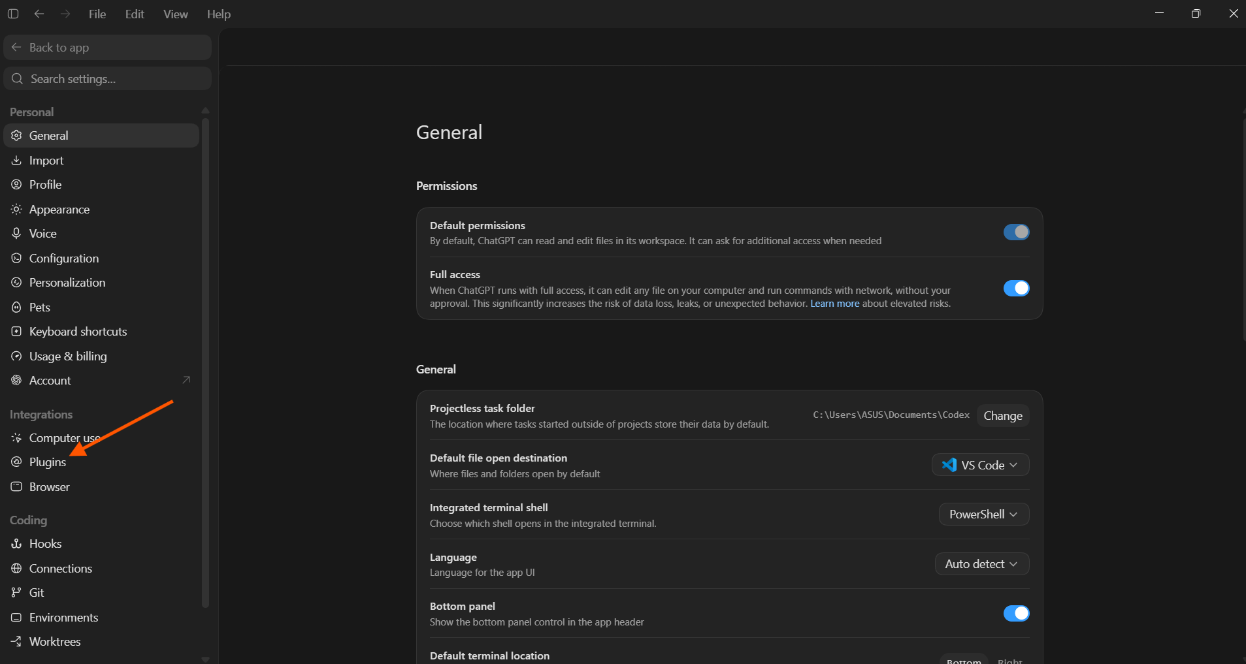This screenshot has width=1246, height=664.
Task: Toggle the Default permissions switch
Action: click(x=1016, y=232)
